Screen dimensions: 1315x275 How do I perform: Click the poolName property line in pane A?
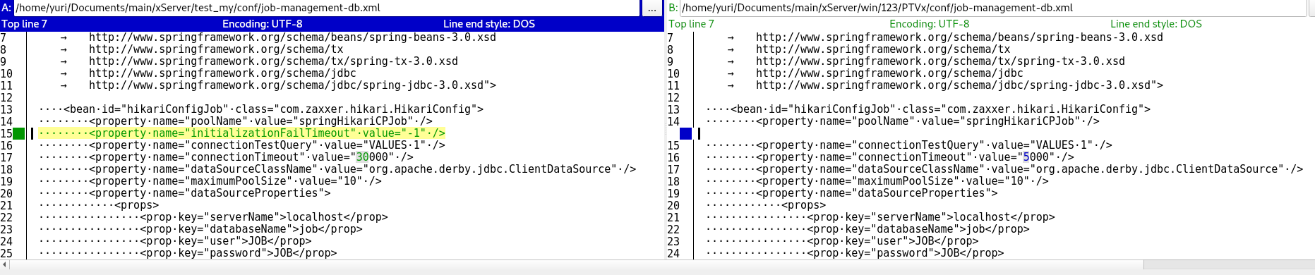[236, 121]
